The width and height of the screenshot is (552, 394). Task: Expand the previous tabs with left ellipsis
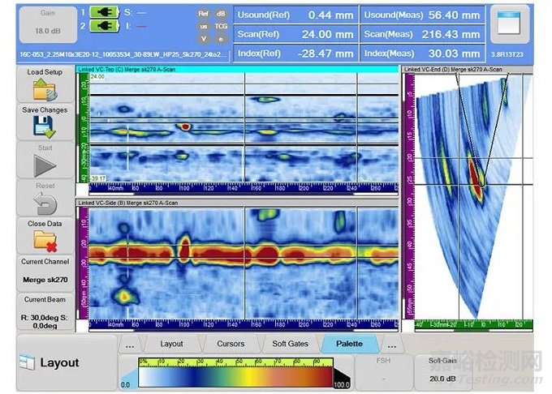[130, 344]
